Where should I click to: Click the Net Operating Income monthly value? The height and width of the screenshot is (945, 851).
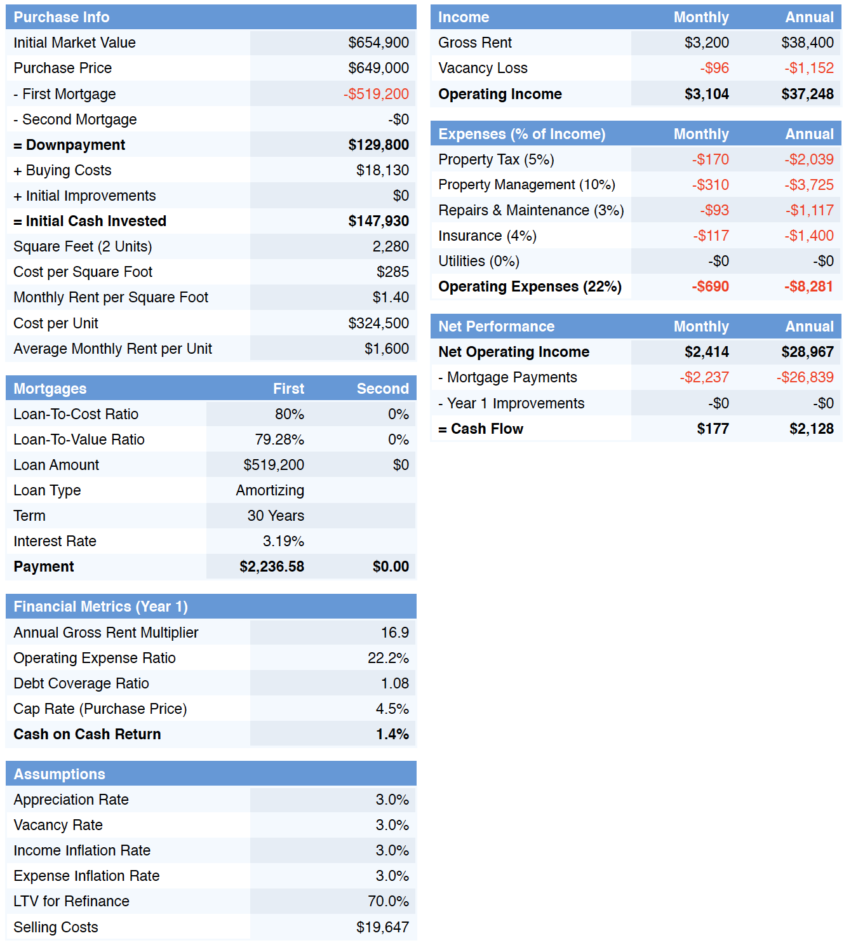[706, 352]
